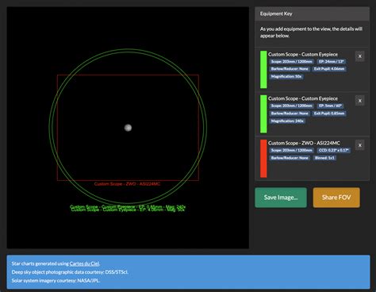Viewport: 376px width, 292px height.
Task: Click green color bar of 5mm eyepiece entry
Action: tap(263, 114)
